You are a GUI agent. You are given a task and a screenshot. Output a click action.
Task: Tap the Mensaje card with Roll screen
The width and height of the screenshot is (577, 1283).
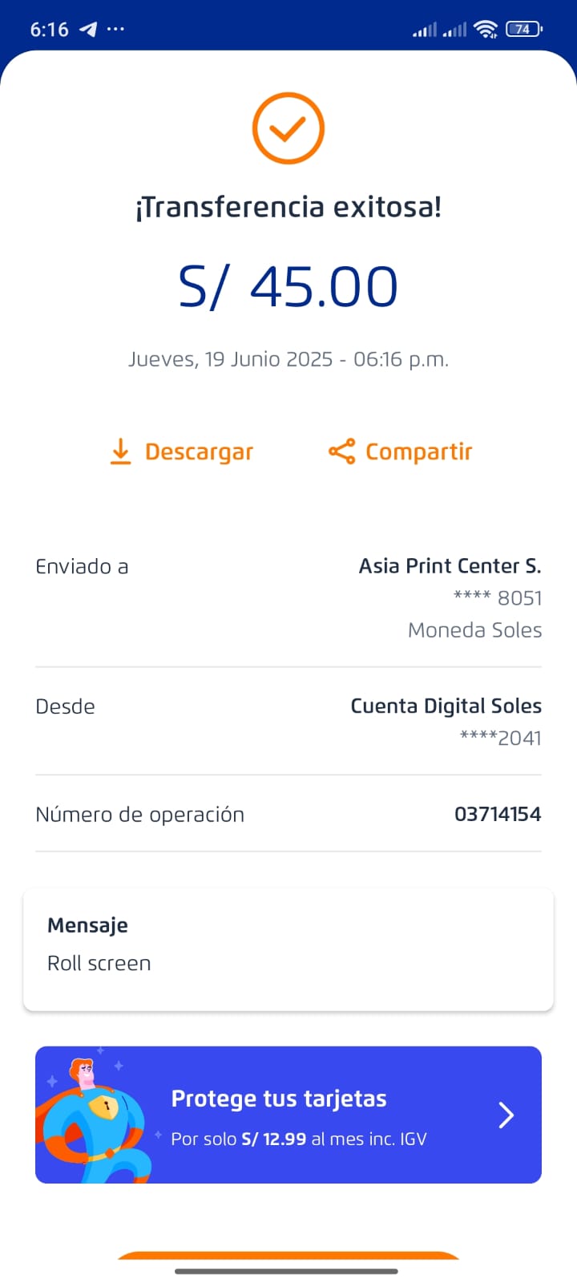tap(288, 949)
